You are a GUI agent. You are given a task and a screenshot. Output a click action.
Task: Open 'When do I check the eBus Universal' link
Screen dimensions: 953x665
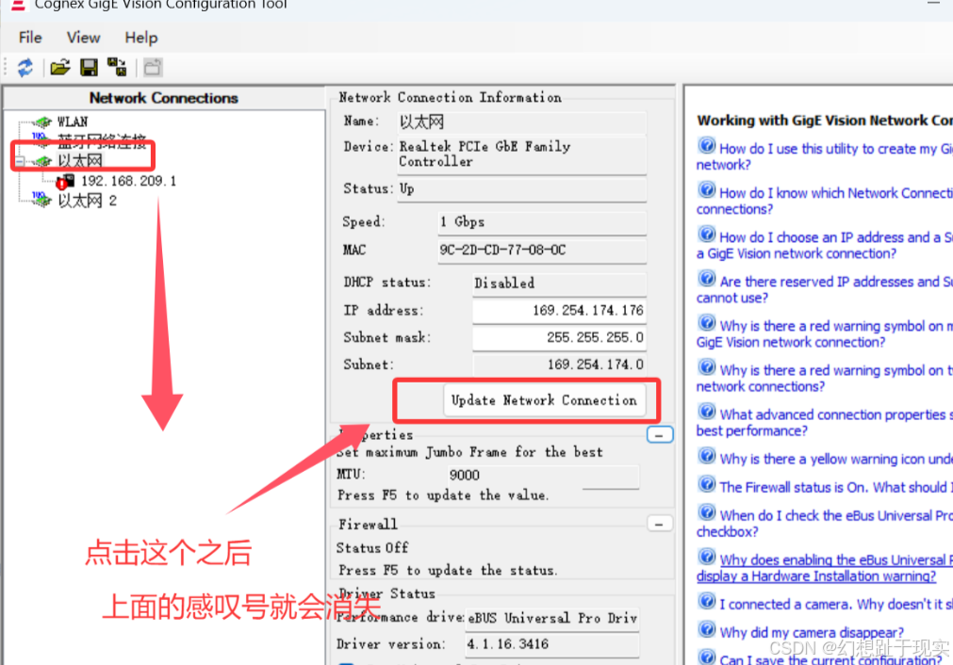coord(824,524)
